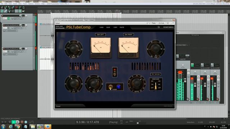Click the go-to-start transport button

(2, 122)
